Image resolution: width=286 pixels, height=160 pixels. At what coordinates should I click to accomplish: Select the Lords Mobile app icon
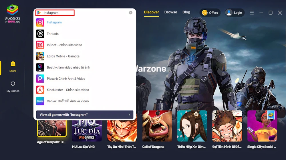[40, 56]
